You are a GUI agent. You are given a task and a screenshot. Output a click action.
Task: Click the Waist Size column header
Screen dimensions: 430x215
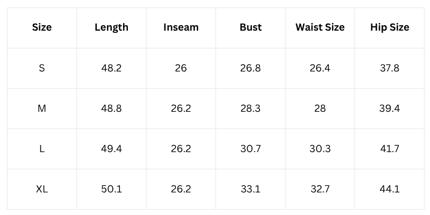(x=320, y=27)
